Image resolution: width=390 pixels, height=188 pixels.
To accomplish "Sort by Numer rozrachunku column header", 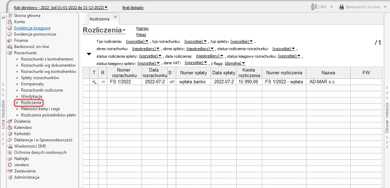I will pos(124,73).
